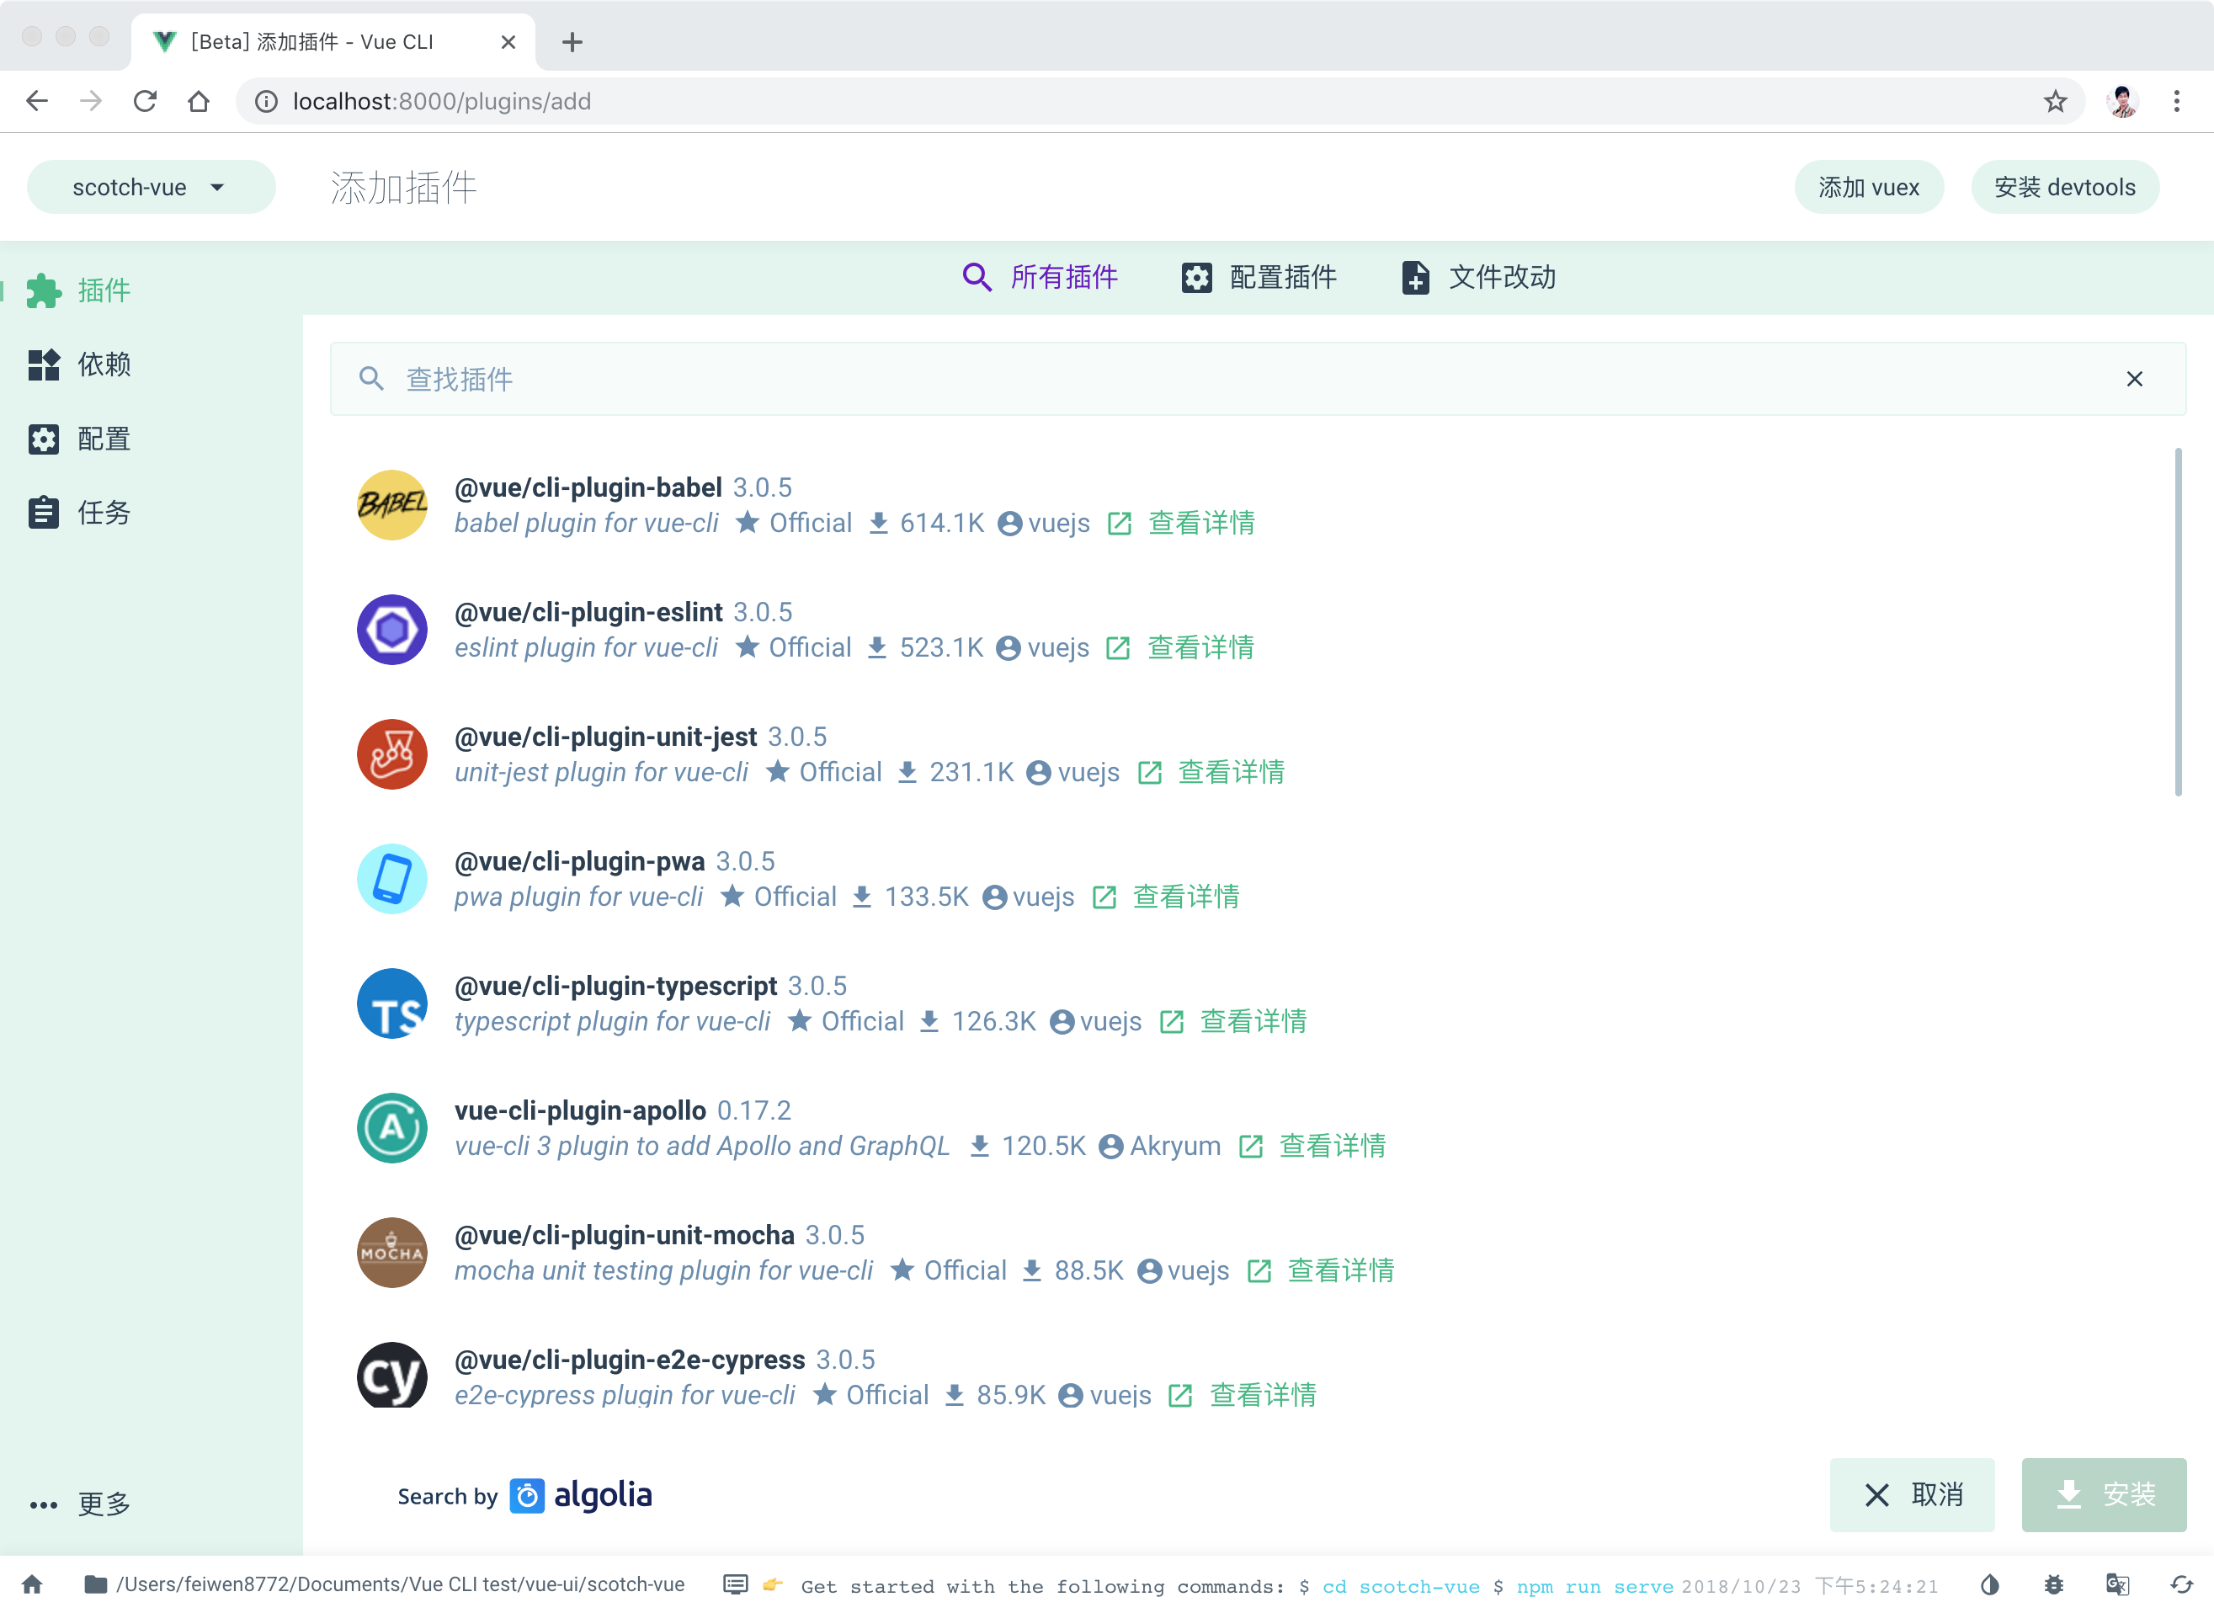Open 查看详情 link for unit-mocha plugin
2214x1613 pixels.
(1322, 1270)
